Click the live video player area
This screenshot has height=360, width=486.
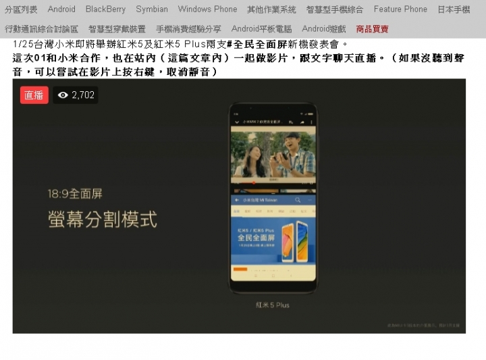[x=239, y=206]
